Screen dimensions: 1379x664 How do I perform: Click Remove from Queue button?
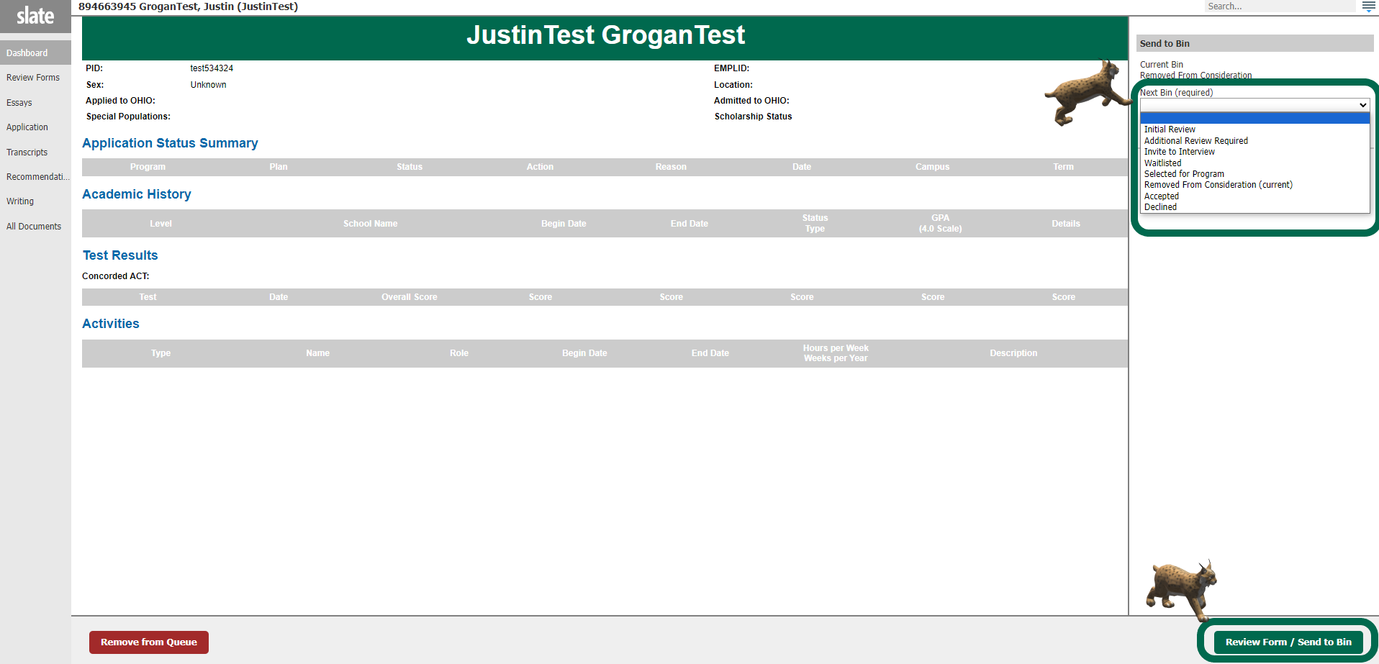pos(149,642)
